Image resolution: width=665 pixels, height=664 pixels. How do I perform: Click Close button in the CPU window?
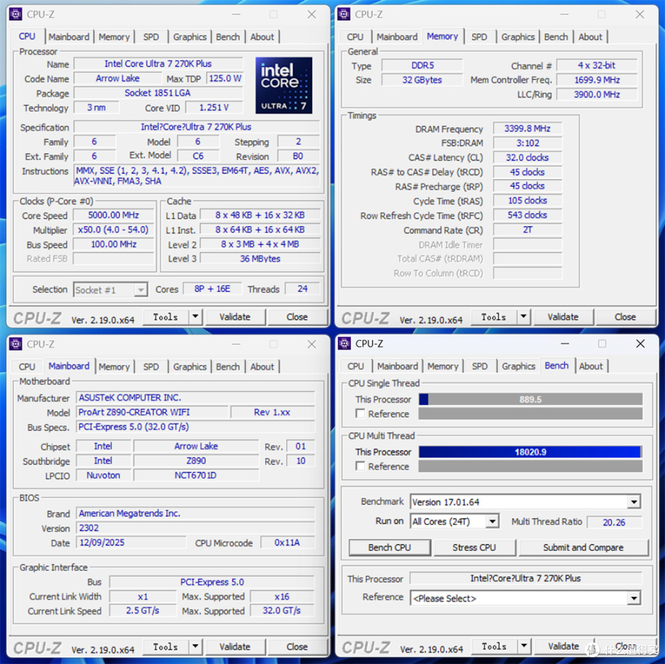pos(297,317)
